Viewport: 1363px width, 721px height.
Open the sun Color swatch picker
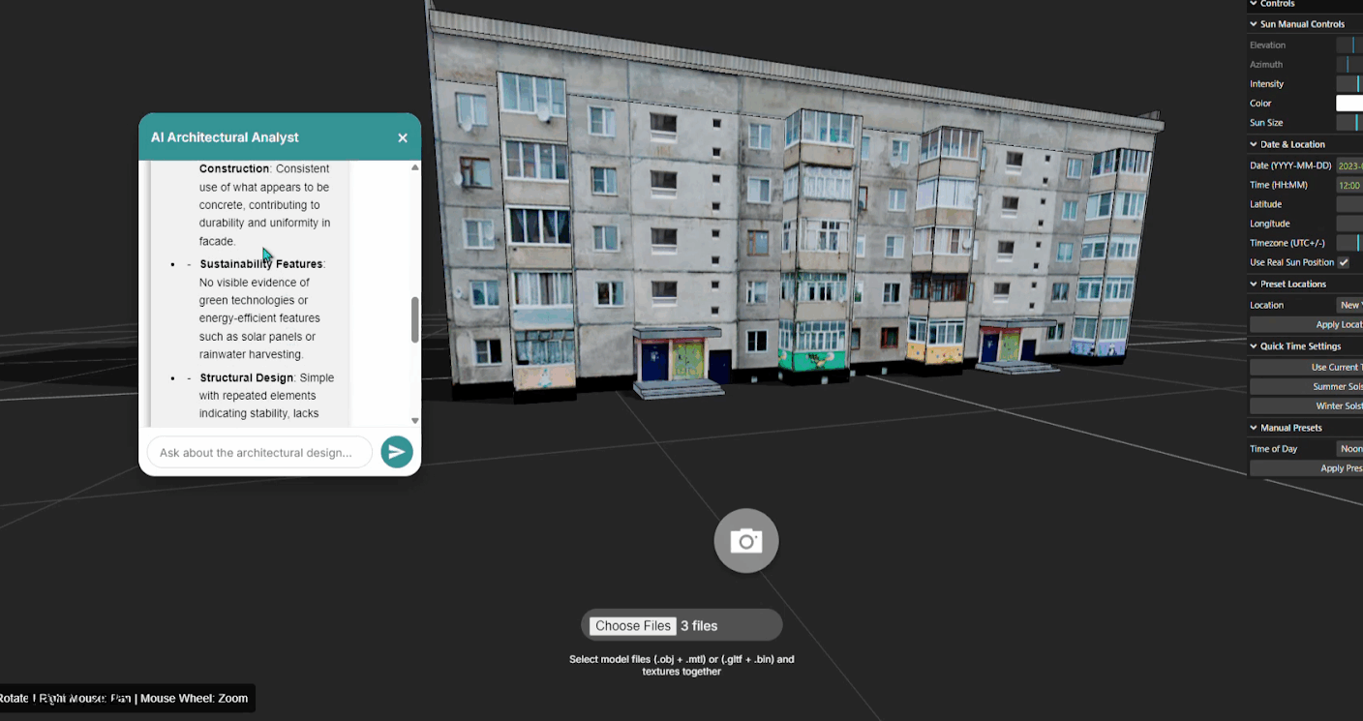(1352, 103)
